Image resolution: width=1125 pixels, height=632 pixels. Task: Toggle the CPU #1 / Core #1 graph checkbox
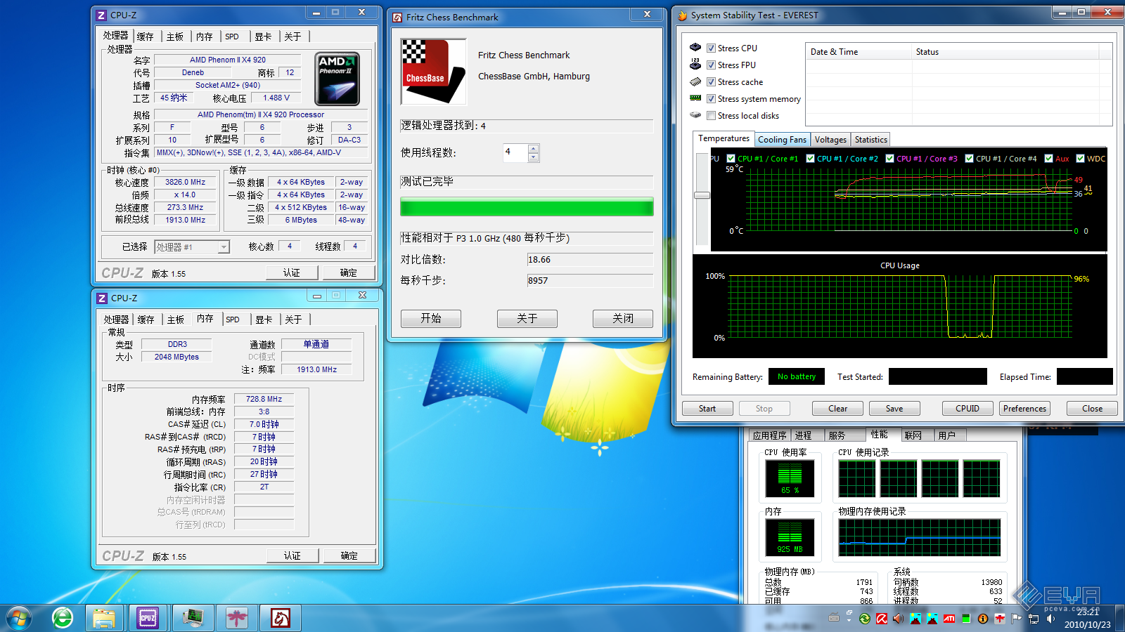[731, 159]
